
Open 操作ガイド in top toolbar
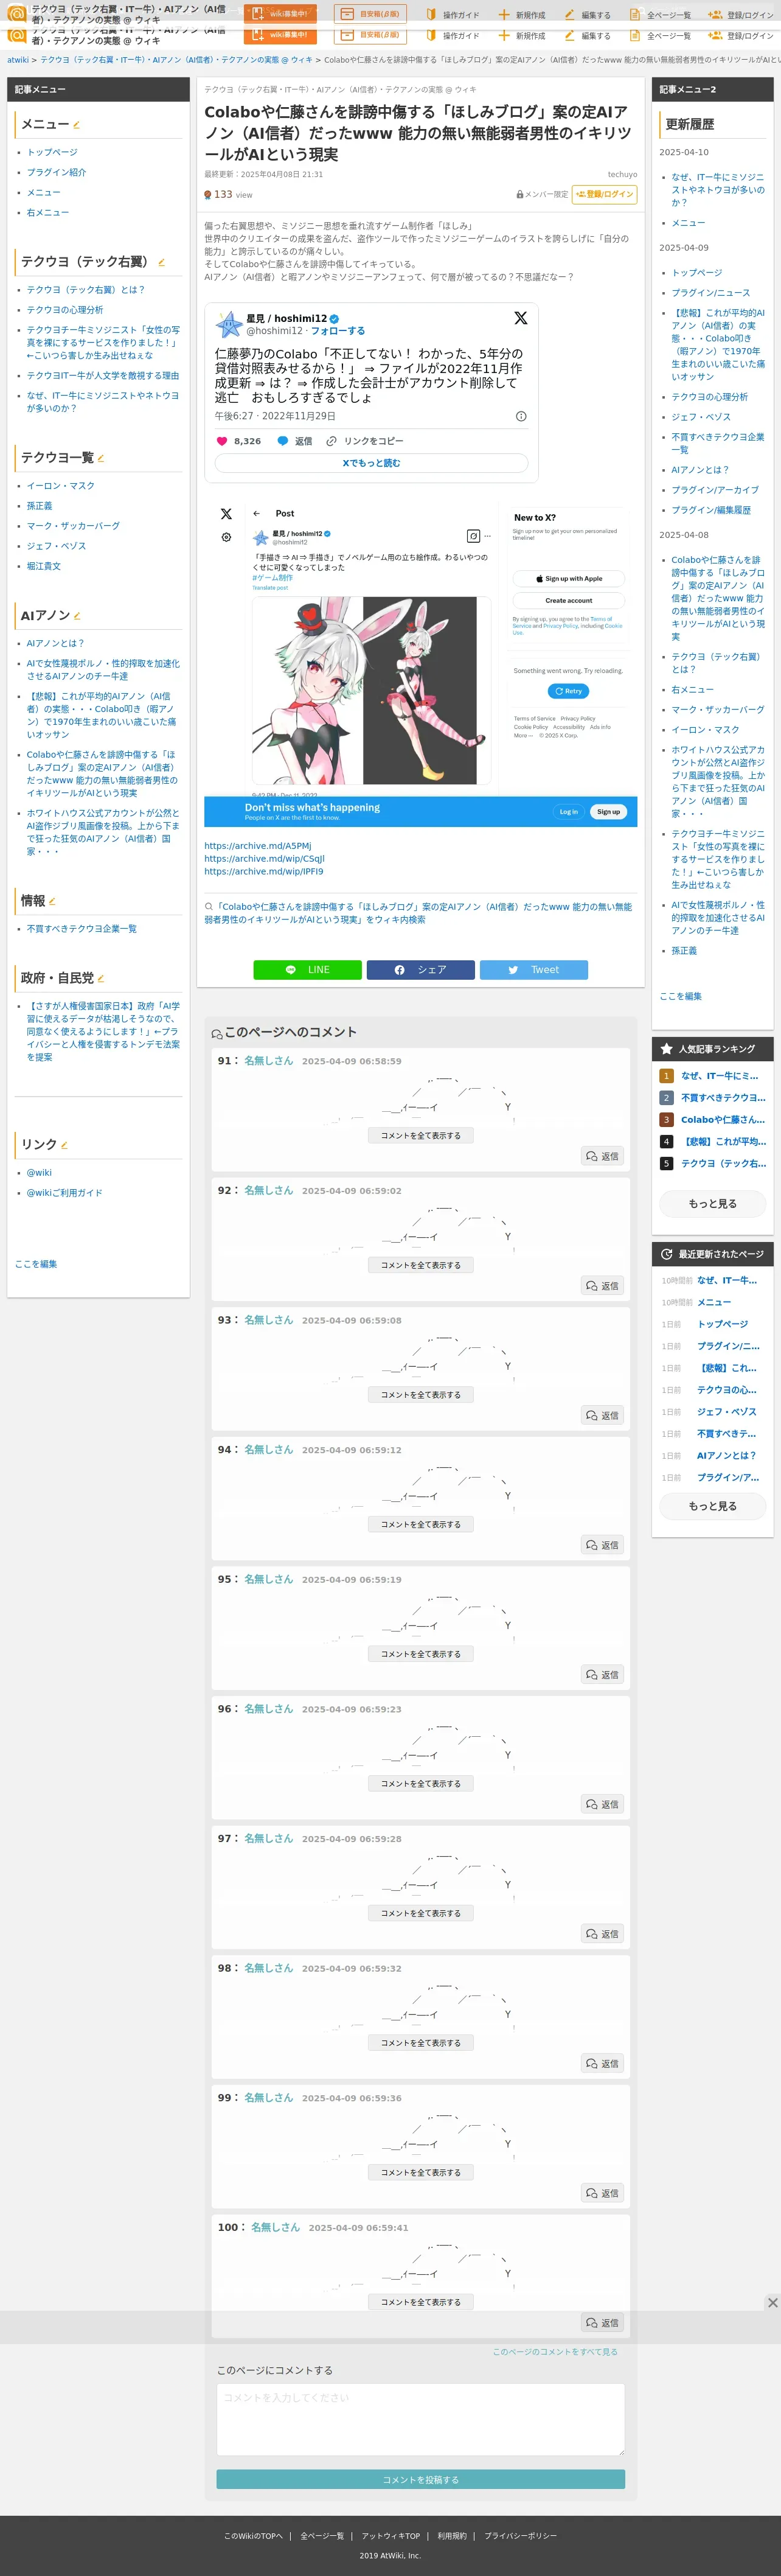[x=452, y=15]
